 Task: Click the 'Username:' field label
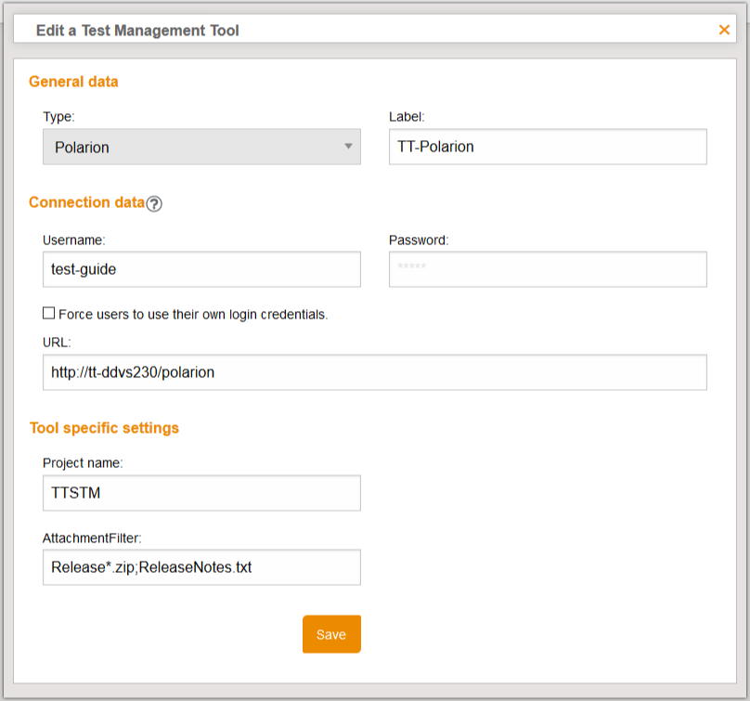point(74,240)
